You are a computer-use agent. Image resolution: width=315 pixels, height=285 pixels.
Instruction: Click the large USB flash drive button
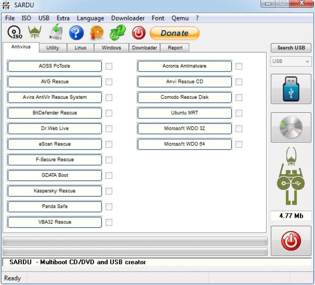291,89
